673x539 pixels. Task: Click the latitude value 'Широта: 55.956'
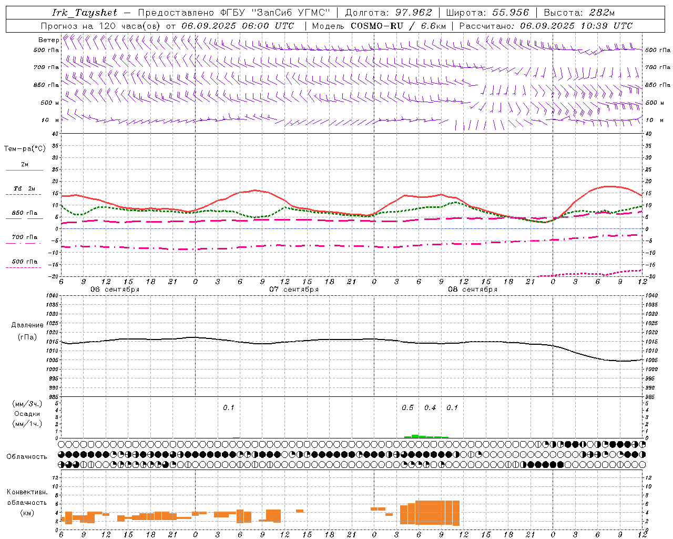tap(487, 13)
